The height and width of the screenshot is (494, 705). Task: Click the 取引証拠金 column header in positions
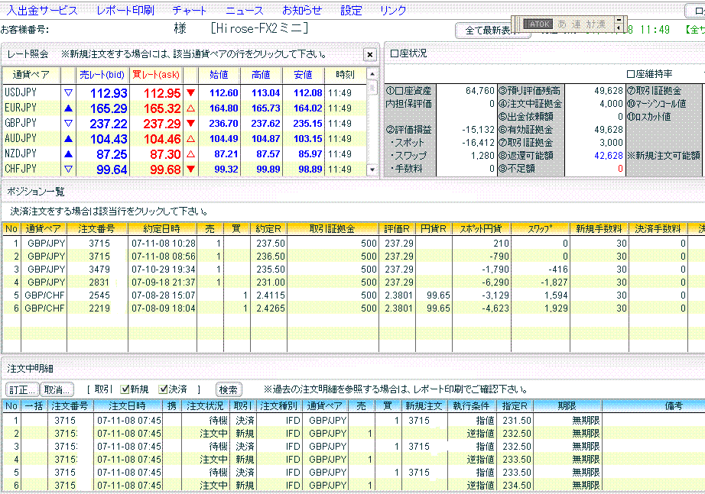point(333,229)
